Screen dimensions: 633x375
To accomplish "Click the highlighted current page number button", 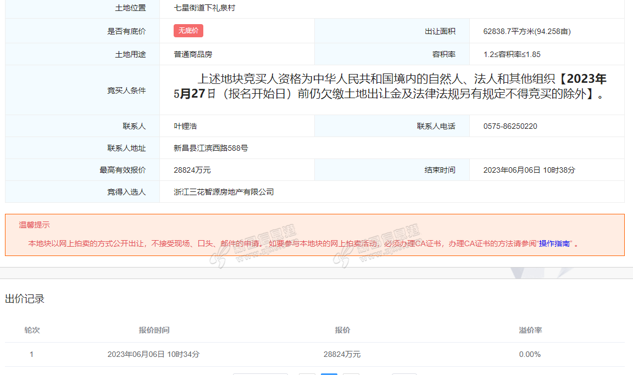I will click(329, 374).
